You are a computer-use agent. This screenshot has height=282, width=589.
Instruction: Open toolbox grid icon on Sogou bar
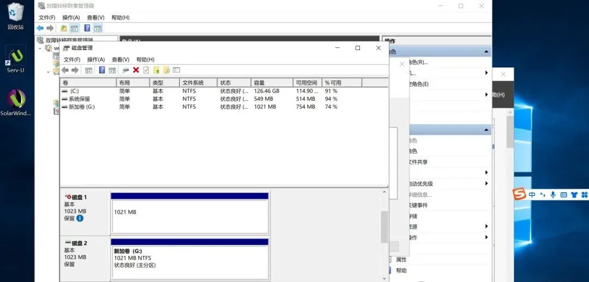(x=584, y=195)
